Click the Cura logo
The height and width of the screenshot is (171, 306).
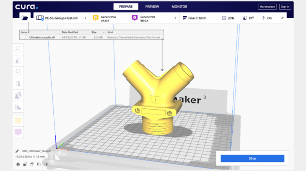(x=27, y=7)
